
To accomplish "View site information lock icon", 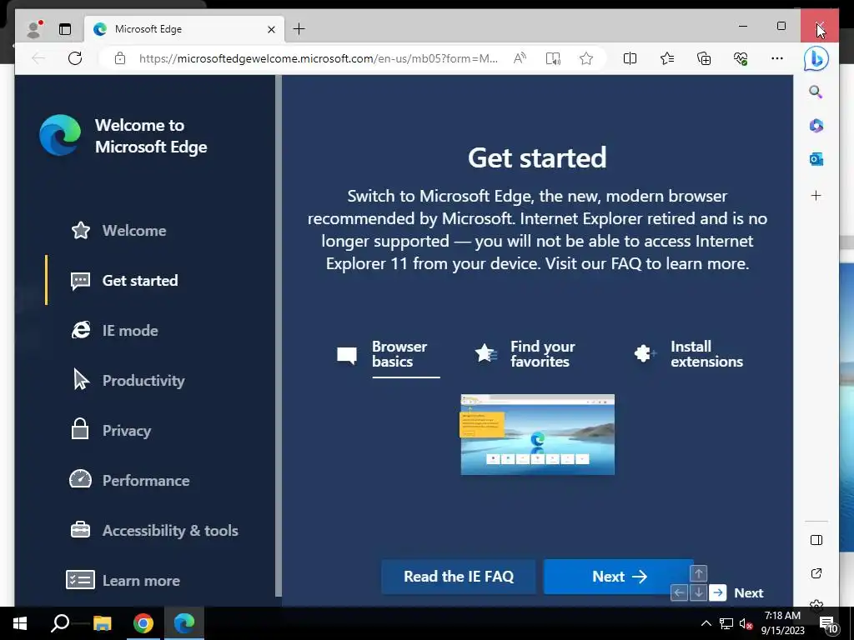I will point(120,58).
